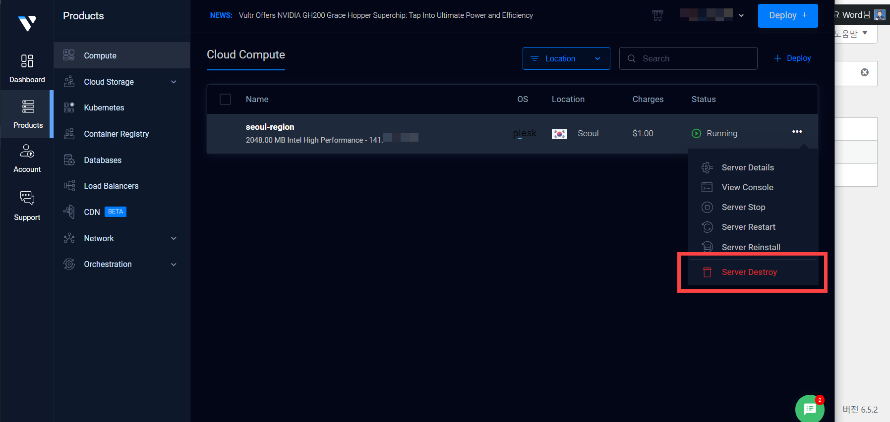Open the seoul-region server name

(270, 127)
